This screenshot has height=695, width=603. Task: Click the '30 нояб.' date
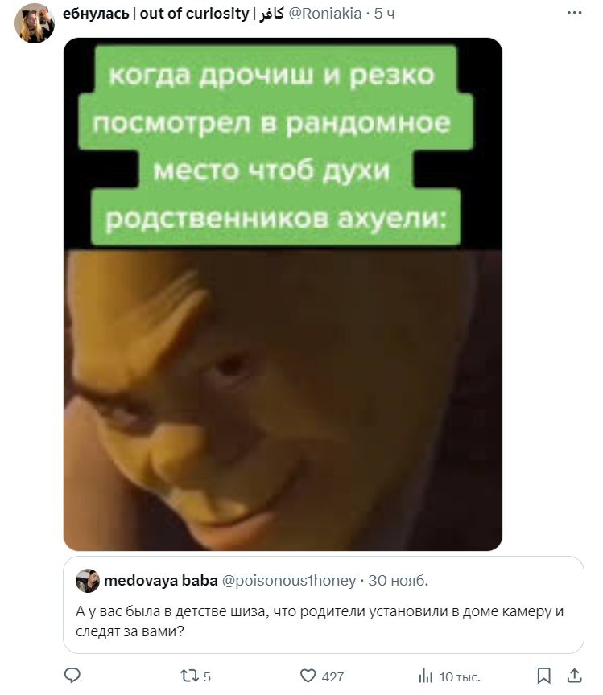(x=398, y=581)
